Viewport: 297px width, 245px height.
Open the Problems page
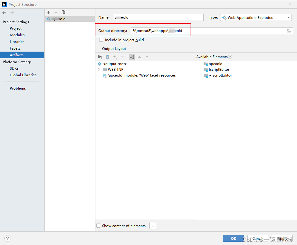coord(18,88)
